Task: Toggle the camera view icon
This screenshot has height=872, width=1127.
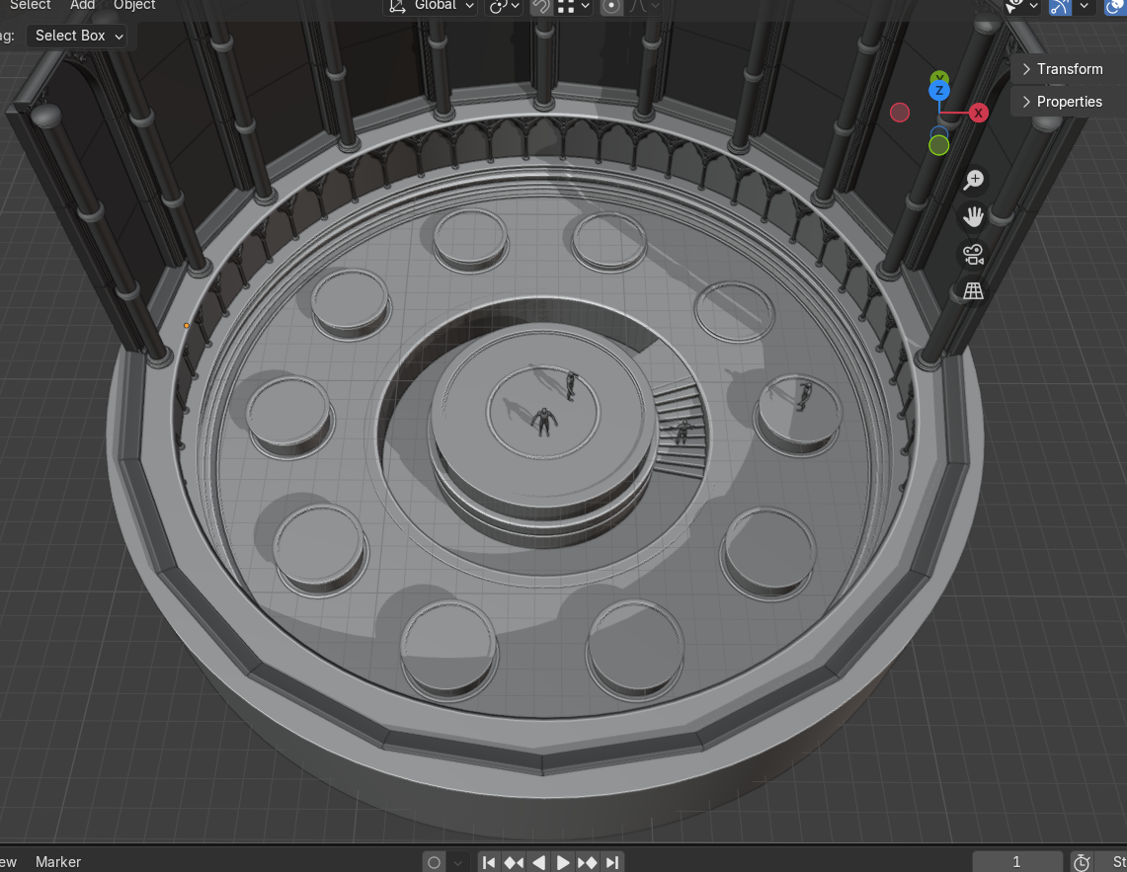Action: pyautogui.click(x=974, y=255)
